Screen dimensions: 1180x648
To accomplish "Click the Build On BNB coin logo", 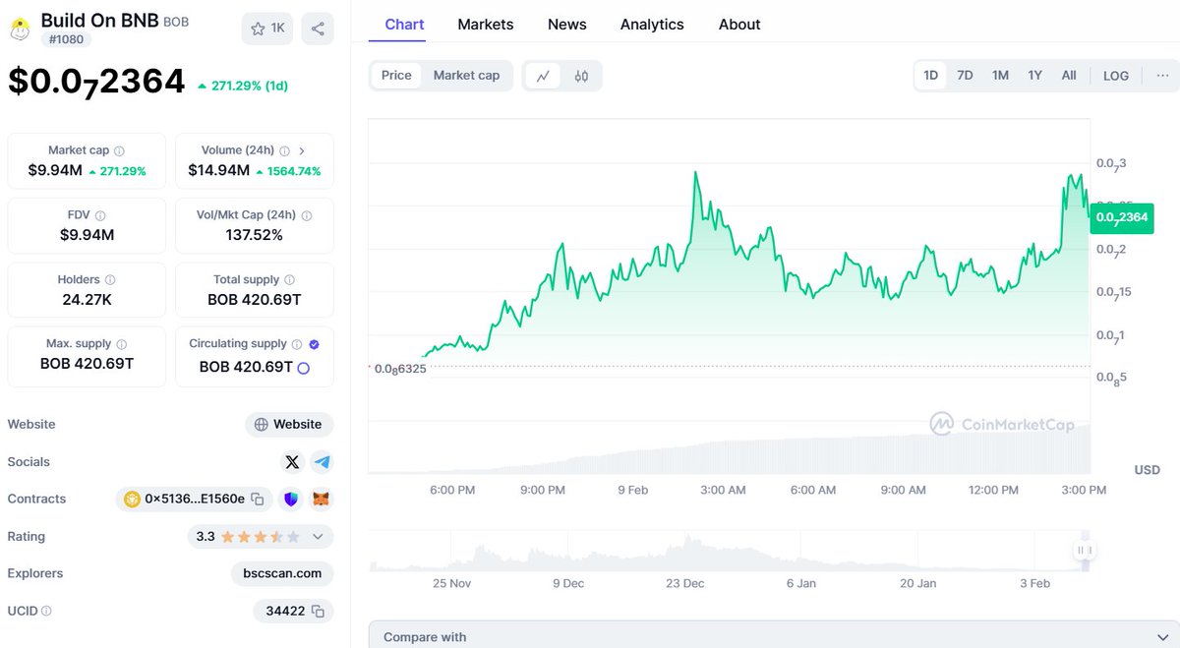I will tap(19, 30).
